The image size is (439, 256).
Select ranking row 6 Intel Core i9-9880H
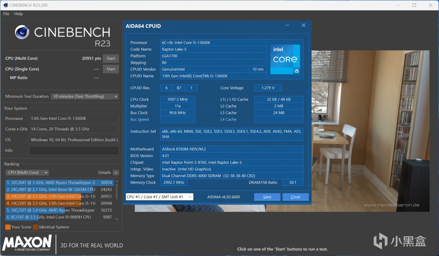[x=59, y=217]
